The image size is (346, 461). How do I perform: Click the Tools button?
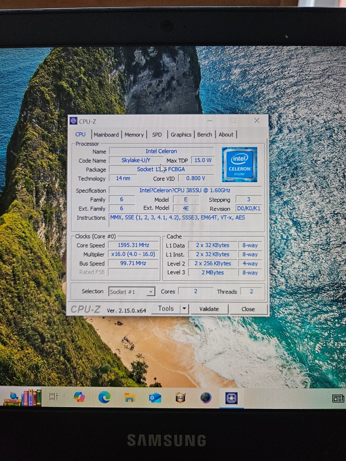click(x=166, y=308)
